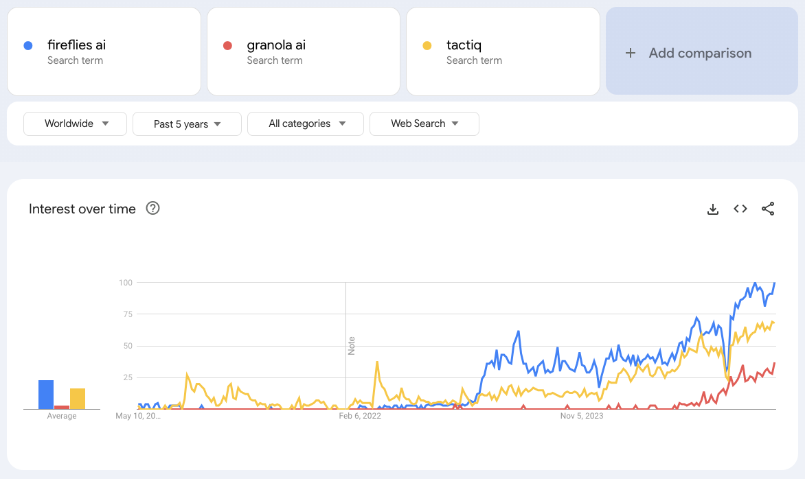Click the Note marker on the chart
805x479 pixels.
point(352,345)
